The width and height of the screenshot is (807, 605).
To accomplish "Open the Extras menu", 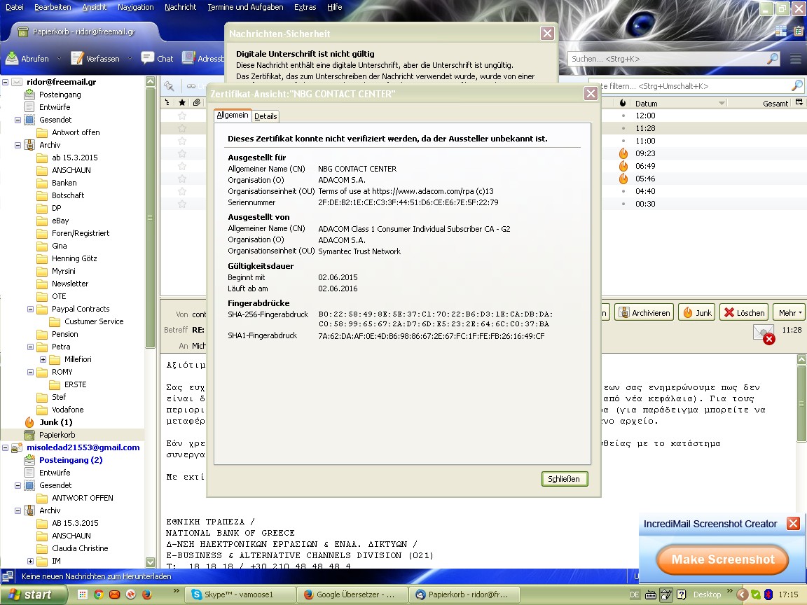I will 305,7.
